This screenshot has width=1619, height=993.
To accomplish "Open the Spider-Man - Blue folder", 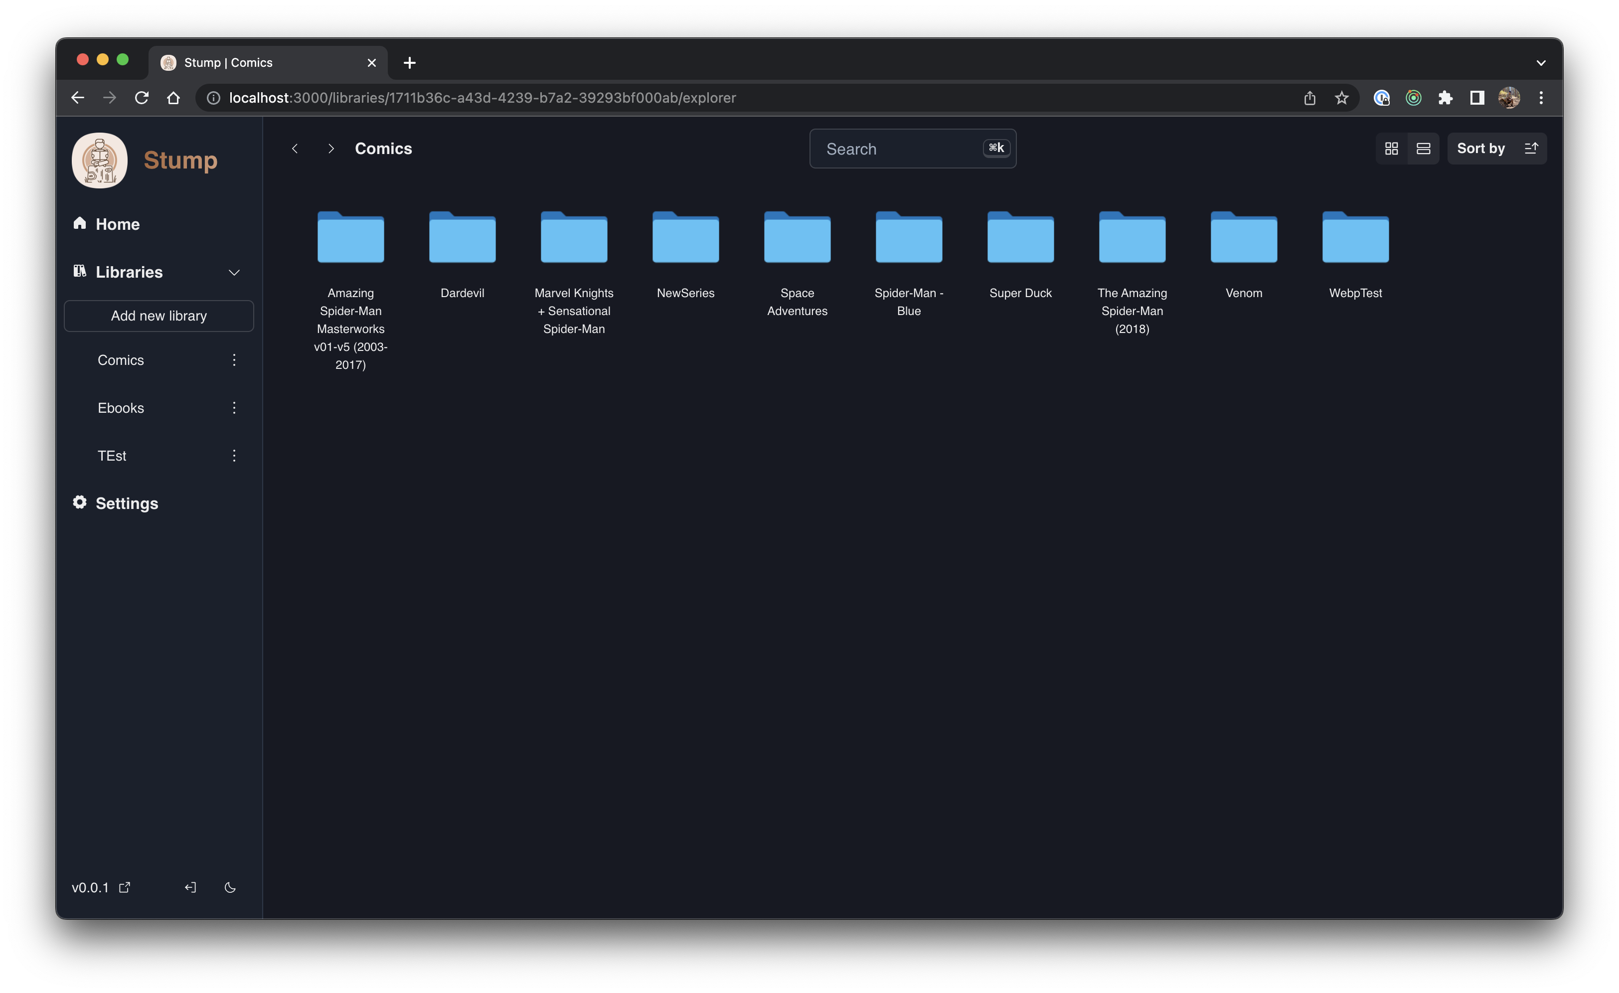I will [x=908, y=238].
